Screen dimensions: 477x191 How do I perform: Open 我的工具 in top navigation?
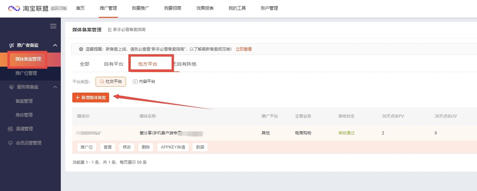click(237, 8)
